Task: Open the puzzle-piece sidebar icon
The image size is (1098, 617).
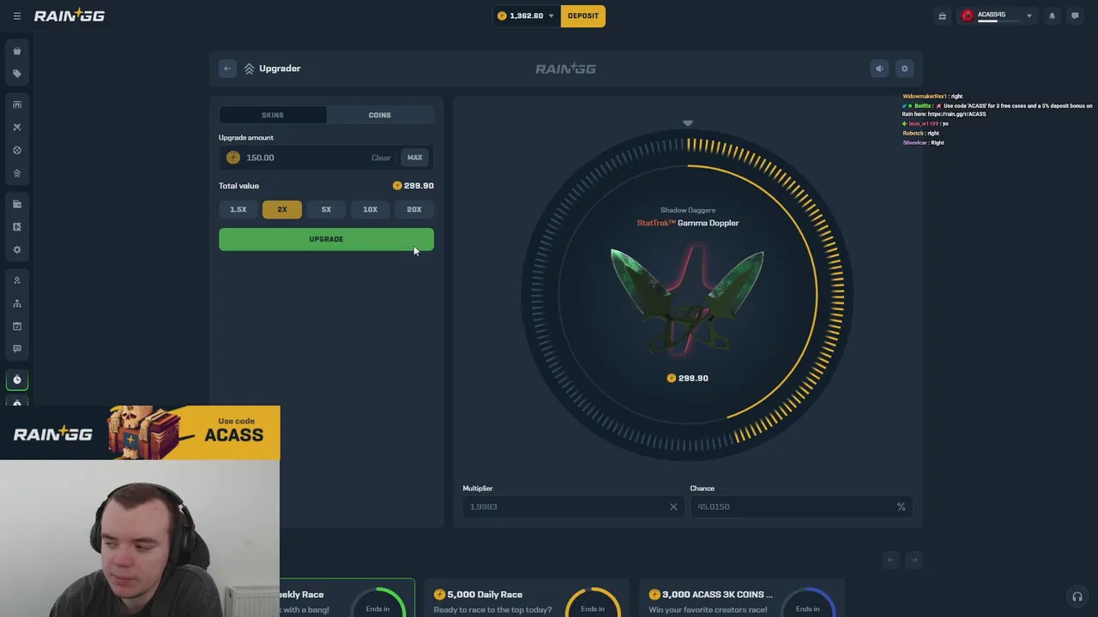Action: click(x=16, y=227)
